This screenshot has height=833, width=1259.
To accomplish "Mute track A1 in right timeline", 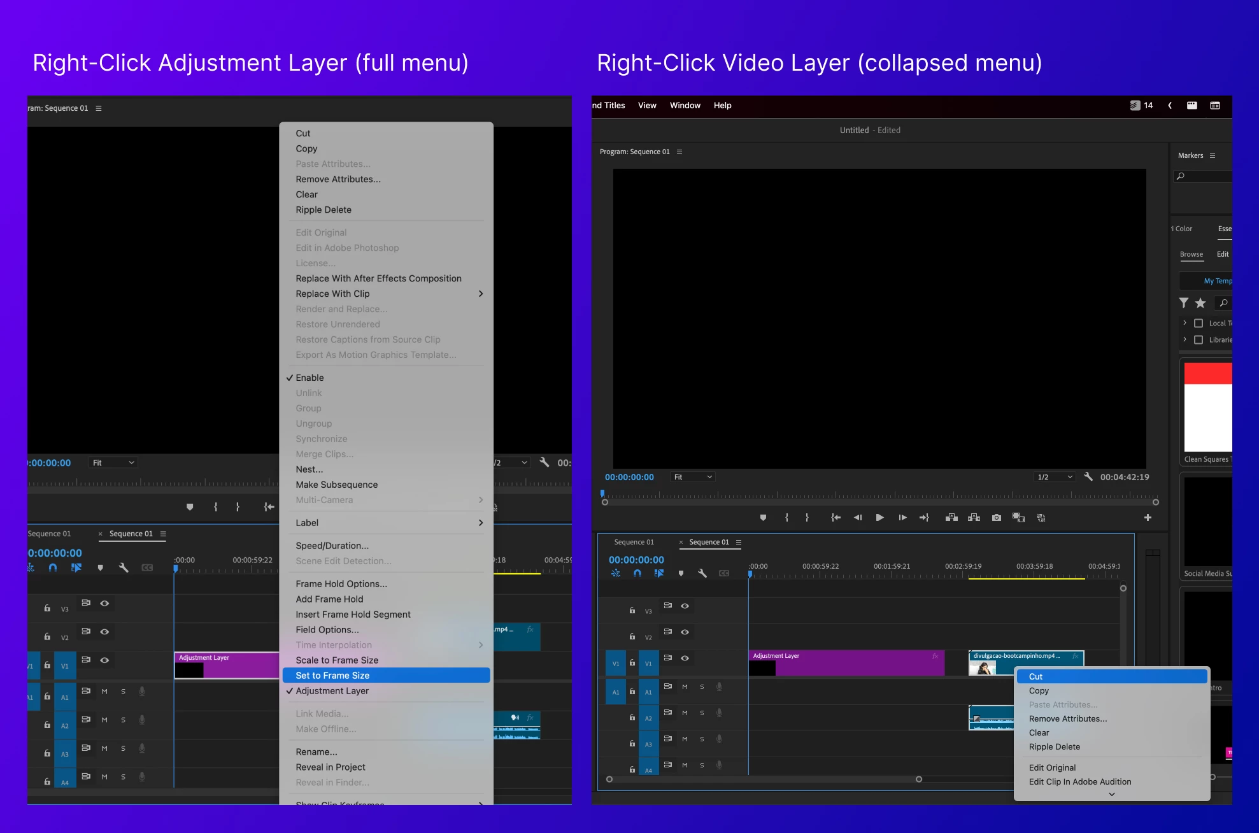I will pyautogui.click(x=685, y=687).
